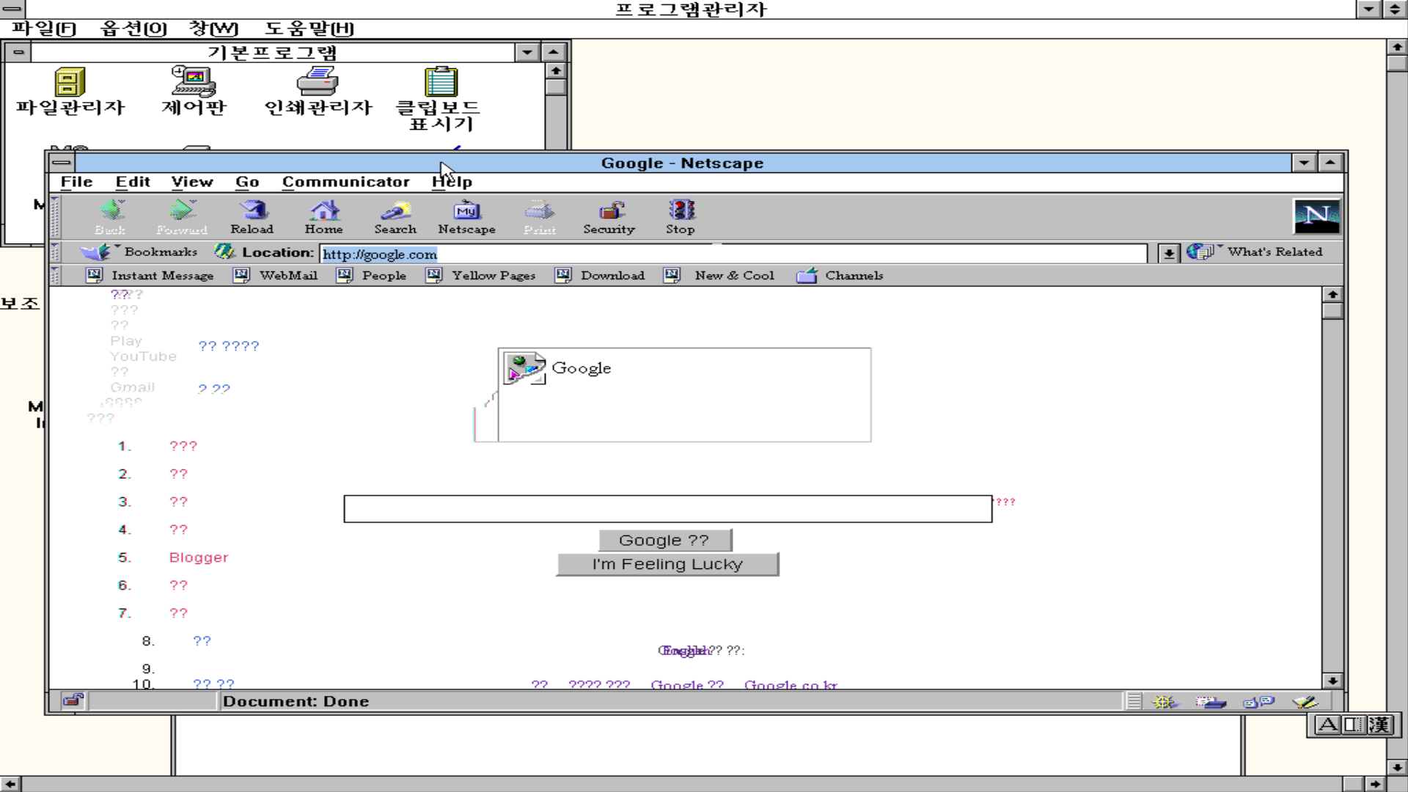The width and height of the screenshot is (1408, 792).
Task: Click the Back arrow toolbar icon
Action: 111,217
